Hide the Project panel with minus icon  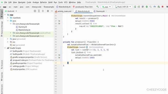(52, 11)
